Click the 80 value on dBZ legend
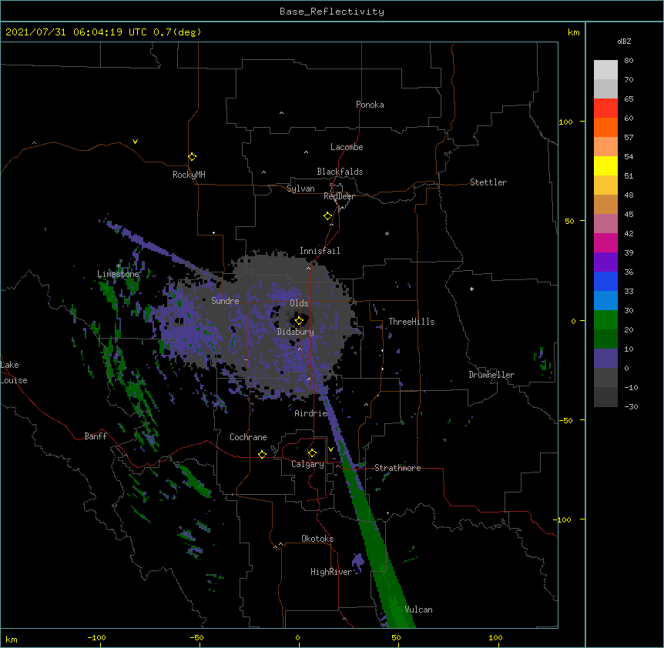Screen dimensions: 664x648 (629, 61)
